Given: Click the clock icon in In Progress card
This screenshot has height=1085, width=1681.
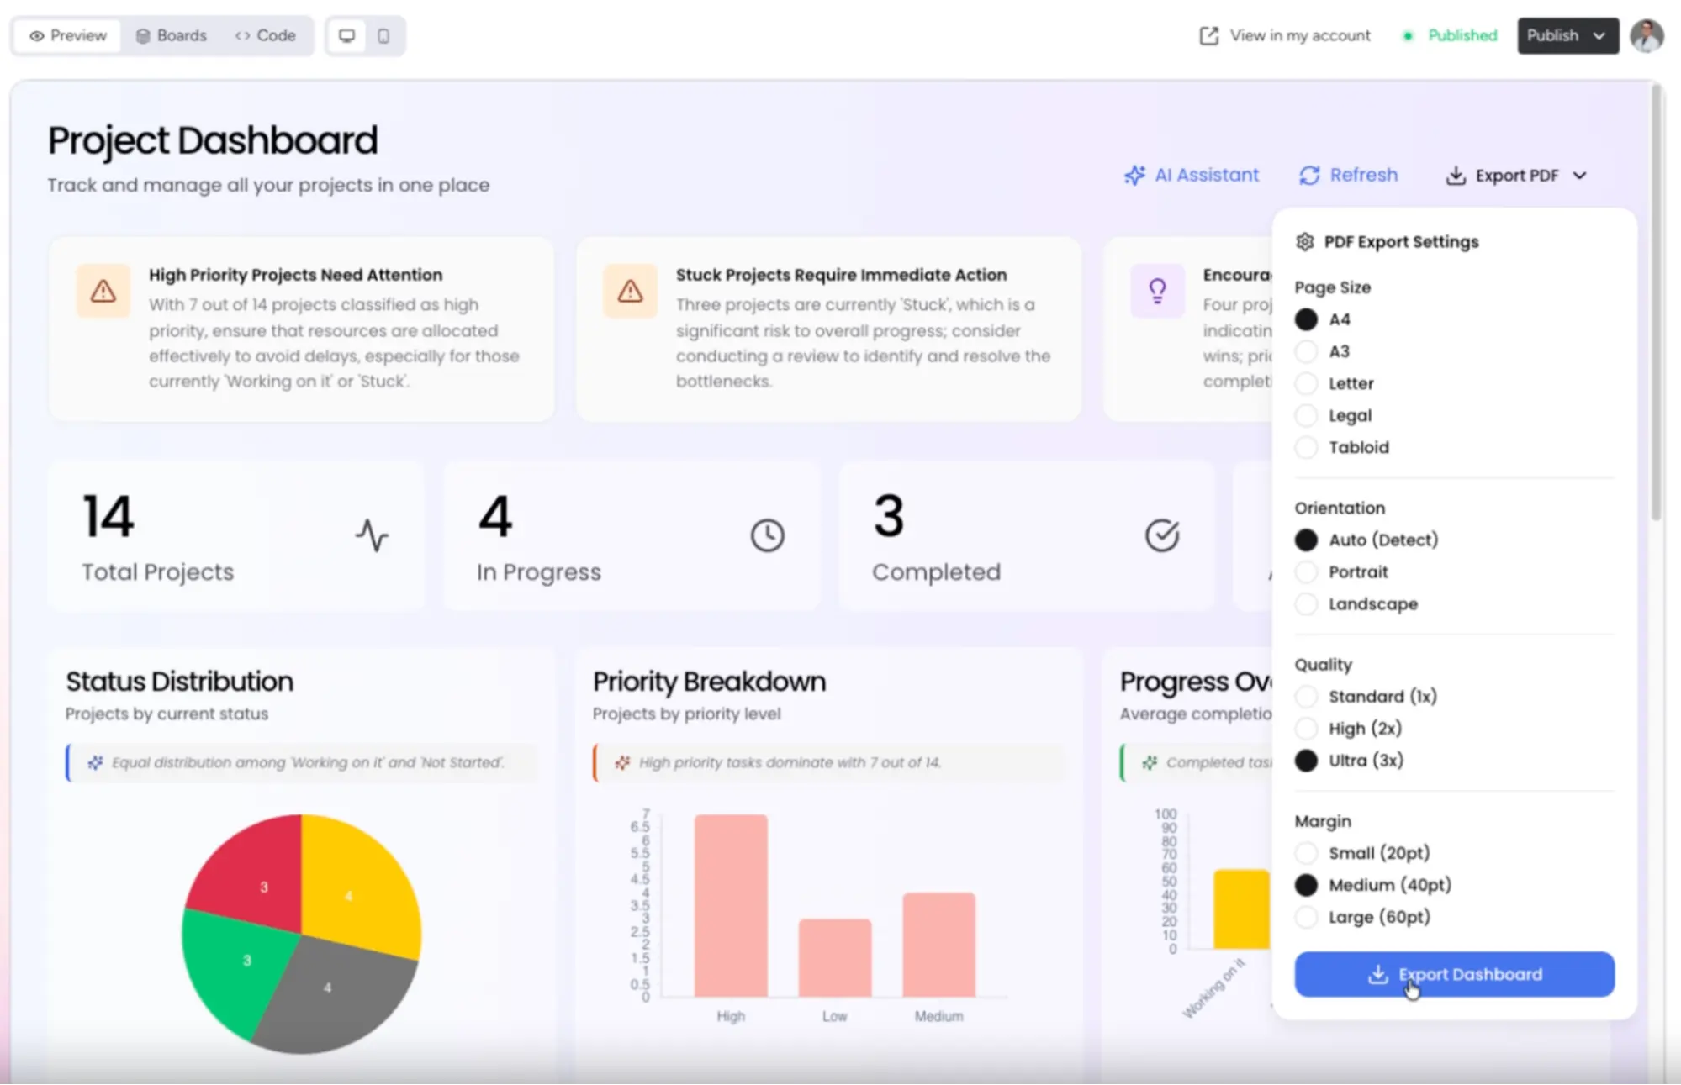Looking at the screenshot, I should [767, 535].
